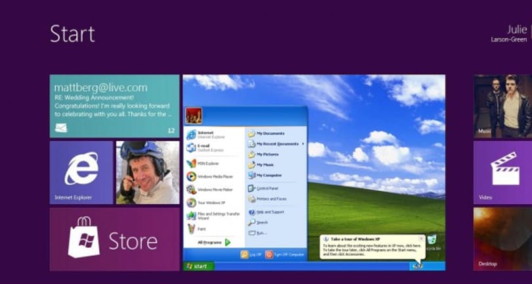Open My Music folder
The width and height of the screenshot is (532, 284).
[x=276, y=165]
